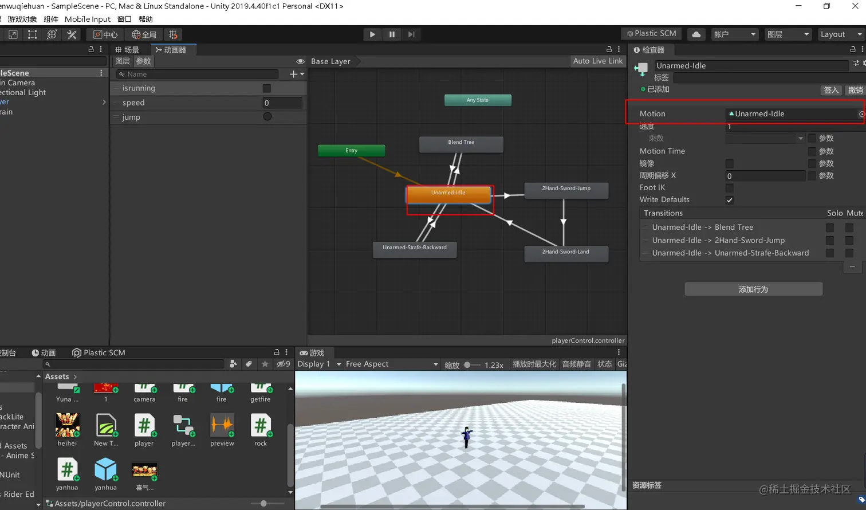Select the Unarmed-Strafe-Backward state node

pyautogui.click(x=415, y=249)
